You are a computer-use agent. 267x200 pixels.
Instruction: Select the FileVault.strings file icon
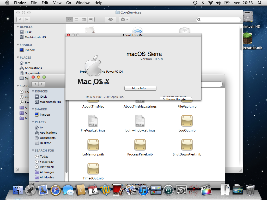tap(93, 121)
